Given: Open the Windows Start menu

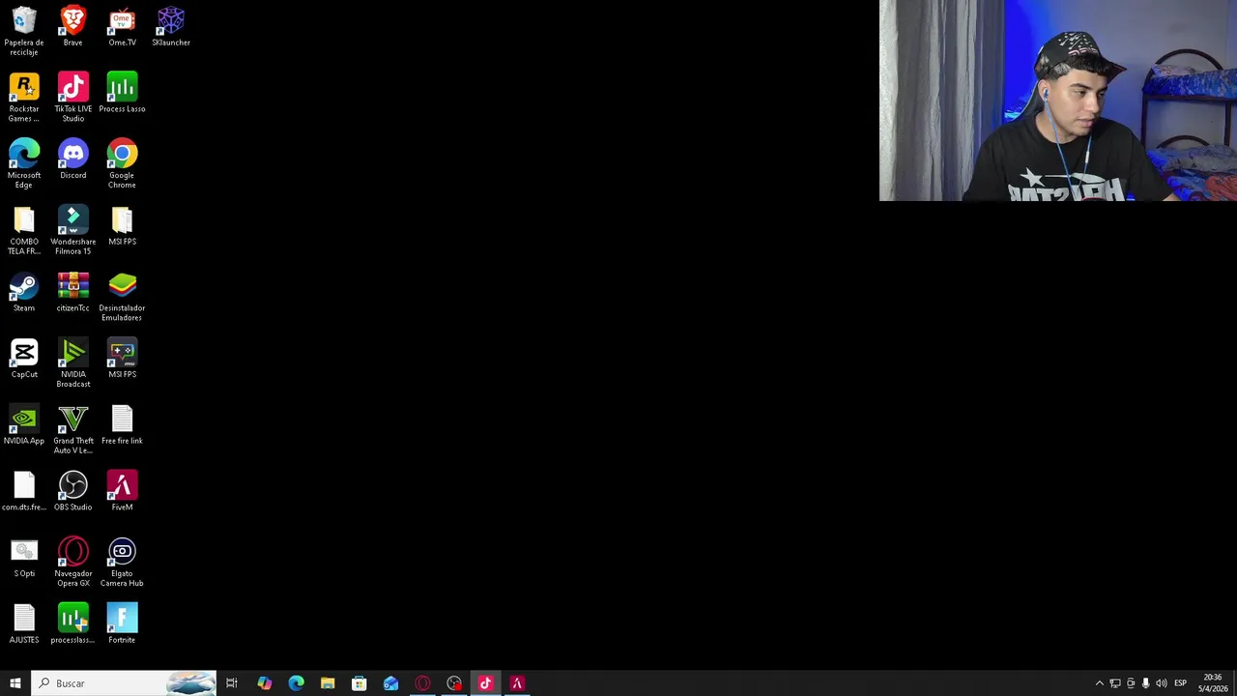Looking at the screenshot, I should pos(15,683).
